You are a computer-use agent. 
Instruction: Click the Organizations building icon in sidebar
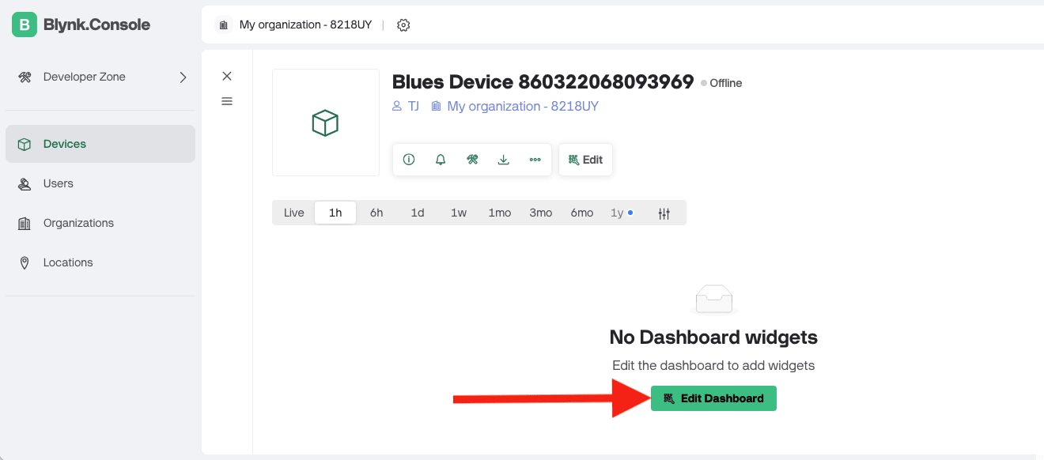click(x=25, y=224)
